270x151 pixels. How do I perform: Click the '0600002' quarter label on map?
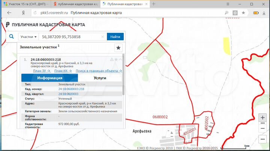pyautogui.click(x=160, y=117)
